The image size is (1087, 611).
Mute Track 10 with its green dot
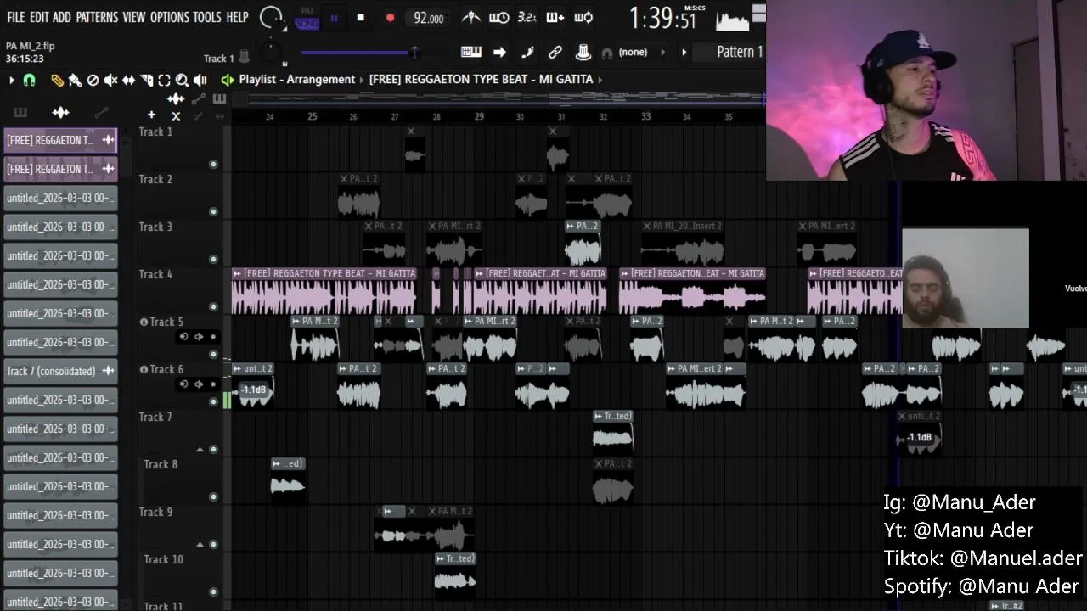[213, 591]
